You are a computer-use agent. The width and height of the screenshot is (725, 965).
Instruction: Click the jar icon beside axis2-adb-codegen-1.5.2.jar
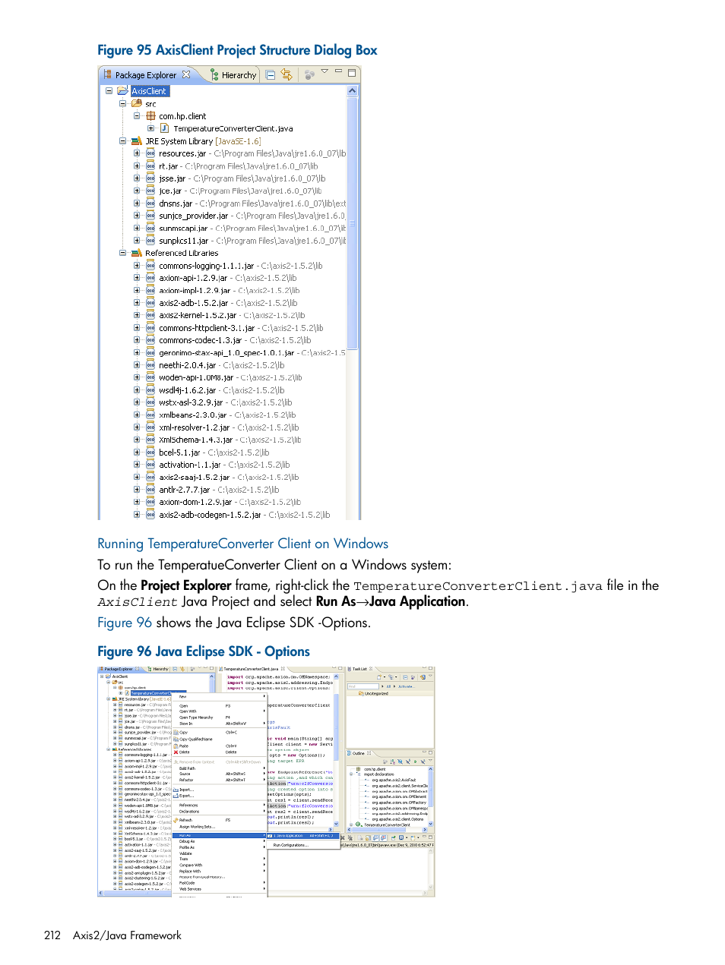tap(150, 515)
